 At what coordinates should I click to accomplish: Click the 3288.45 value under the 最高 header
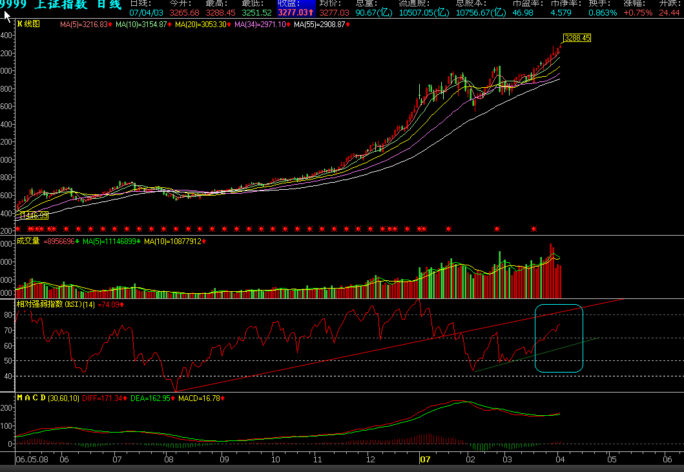[x=220, y=13]
